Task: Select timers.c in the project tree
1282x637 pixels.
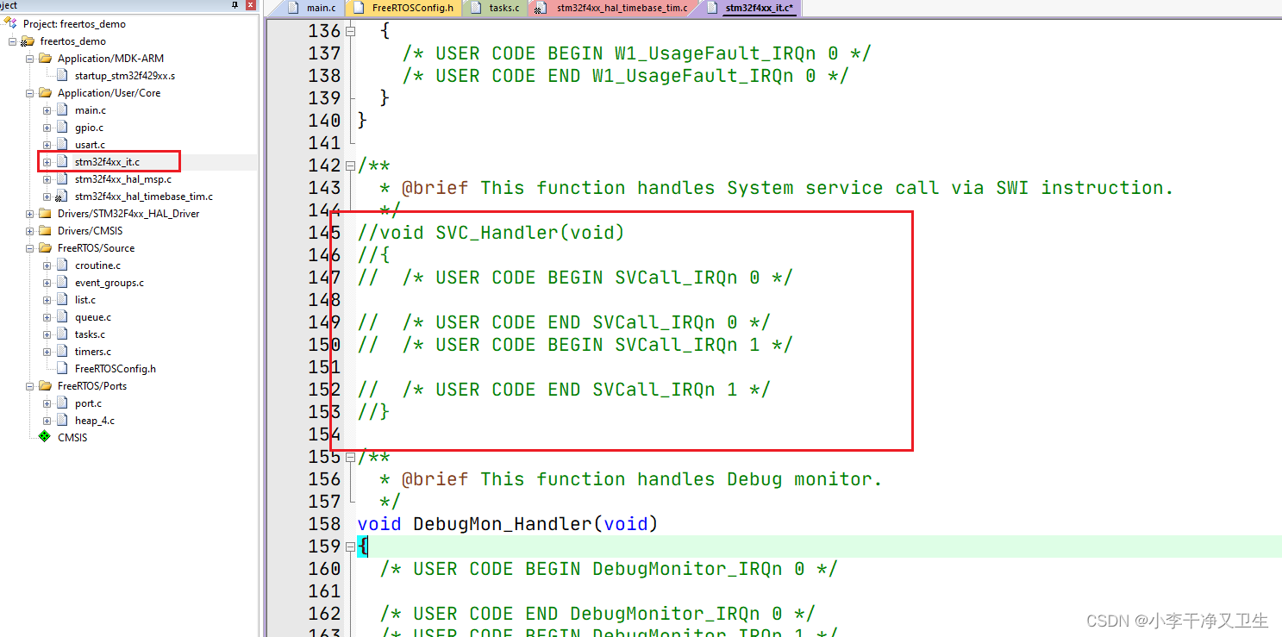Action: click(92, 351)
